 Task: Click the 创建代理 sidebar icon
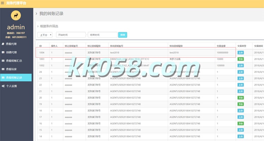click(x=3, y=52)
